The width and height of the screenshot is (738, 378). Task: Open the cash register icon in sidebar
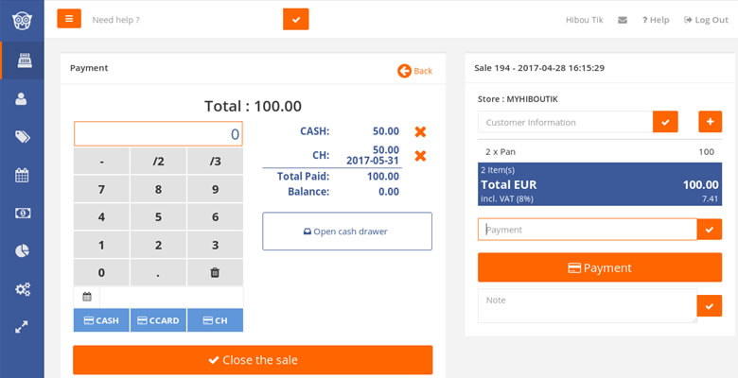click(x=24, y=60)
